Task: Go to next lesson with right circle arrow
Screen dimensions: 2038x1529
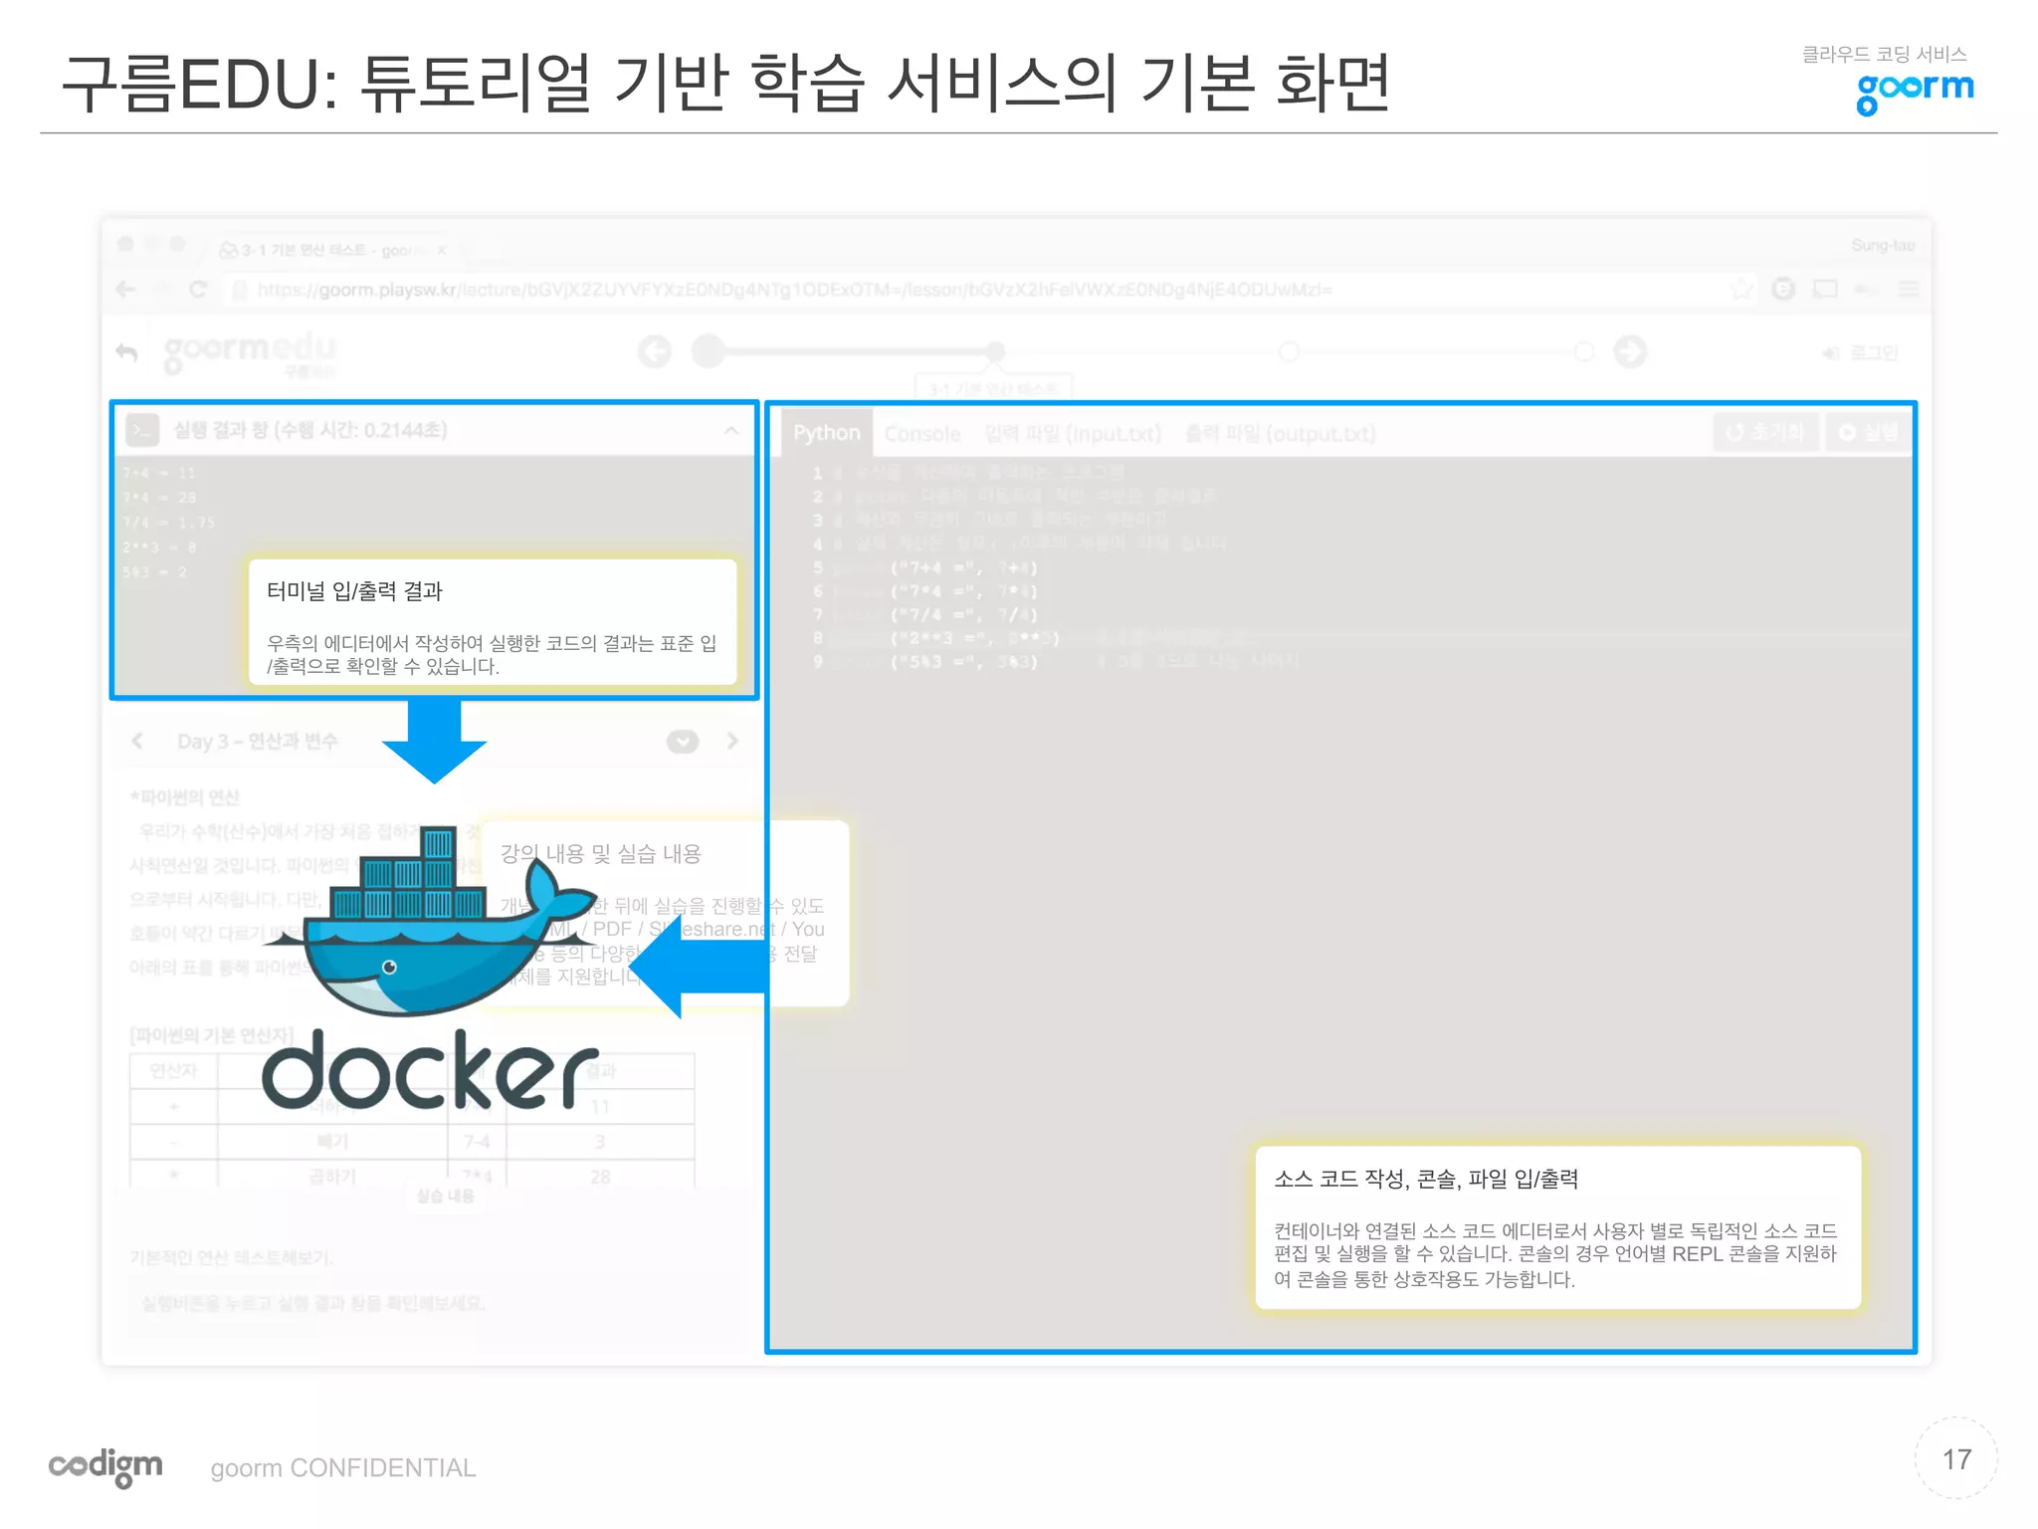Action: coord(1630,351)
